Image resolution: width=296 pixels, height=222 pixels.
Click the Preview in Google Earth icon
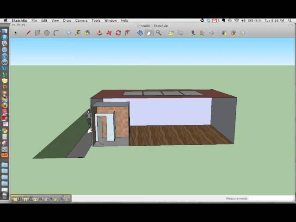(x=211, y=33)
